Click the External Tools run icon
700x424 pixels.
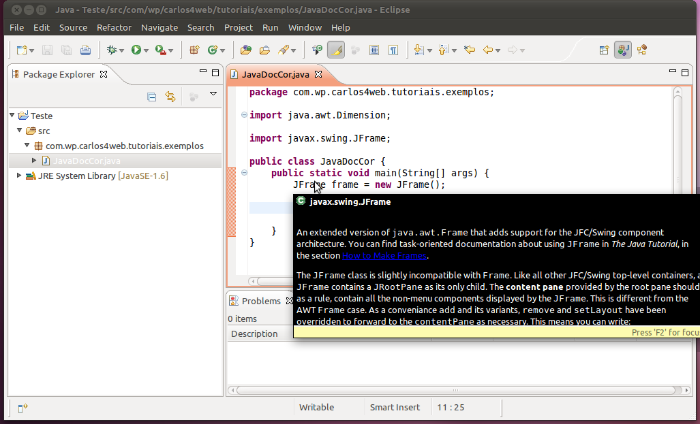point(160,50)
